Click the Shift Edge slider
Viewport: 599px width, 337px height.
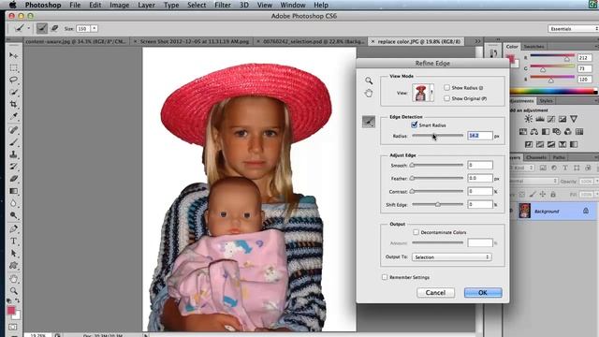[437, 204]
